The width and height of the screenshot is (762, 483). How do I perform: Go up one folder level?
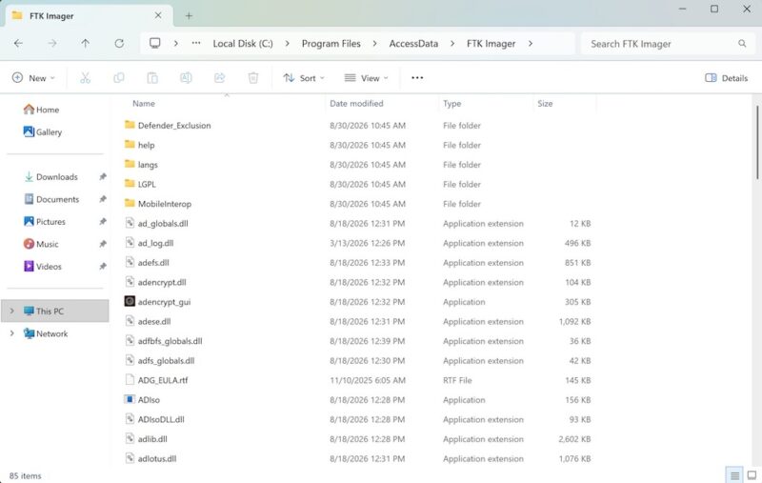(86, 43)
